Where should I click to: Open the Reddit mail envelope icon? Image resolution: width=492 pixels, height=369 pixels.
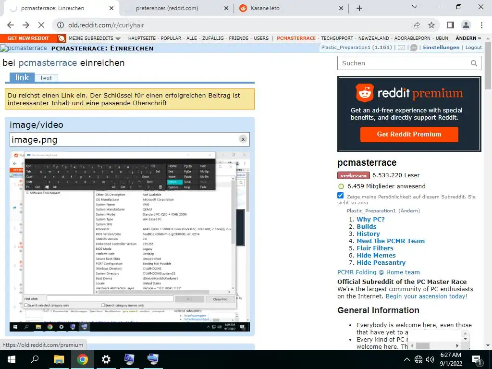(401, 48)
